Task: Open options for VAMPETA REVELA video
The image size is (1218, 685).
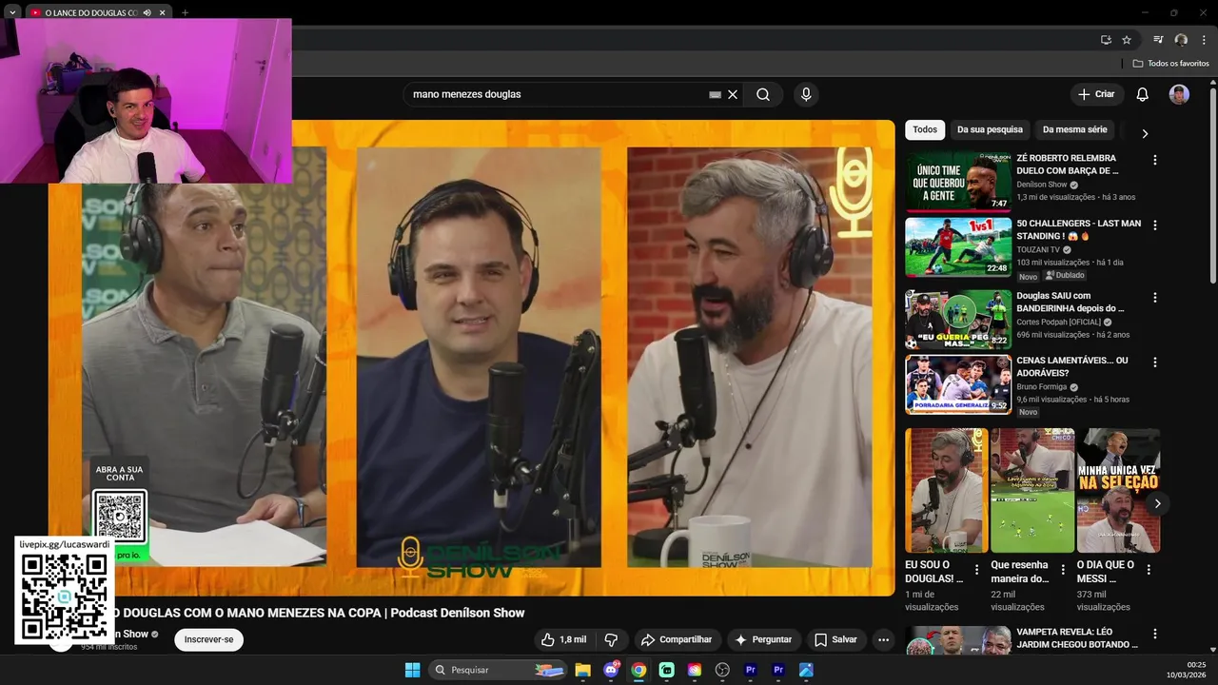Action: click(x=1155, y=634)
